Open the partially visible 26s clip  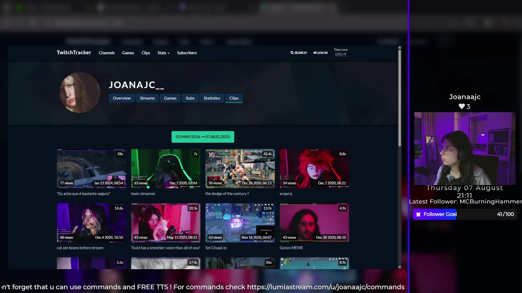point(240,263)
